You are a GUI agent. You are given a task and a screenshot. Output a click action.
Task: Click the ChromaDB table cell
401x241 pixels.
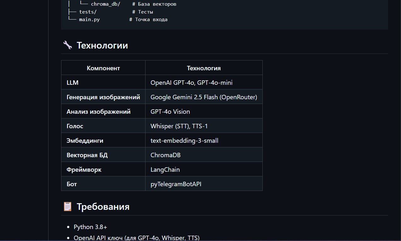[204, 155]
